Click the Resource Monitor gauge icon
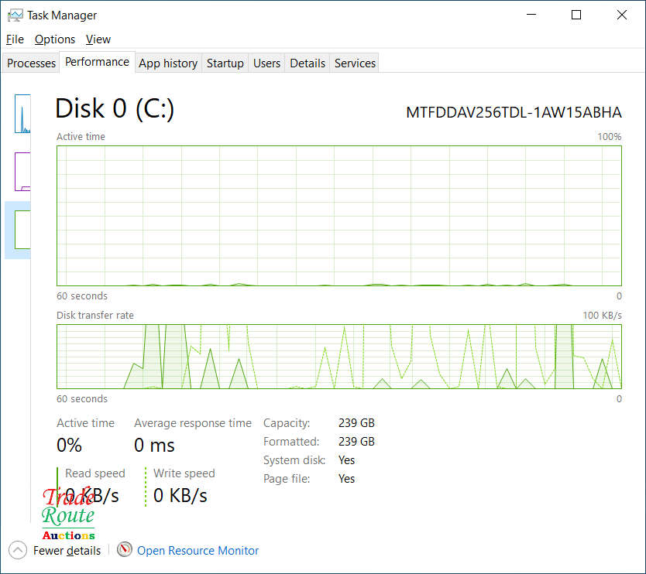Image resolution: width=646 pixels, height=574 pixels. (x=125, y=550)
